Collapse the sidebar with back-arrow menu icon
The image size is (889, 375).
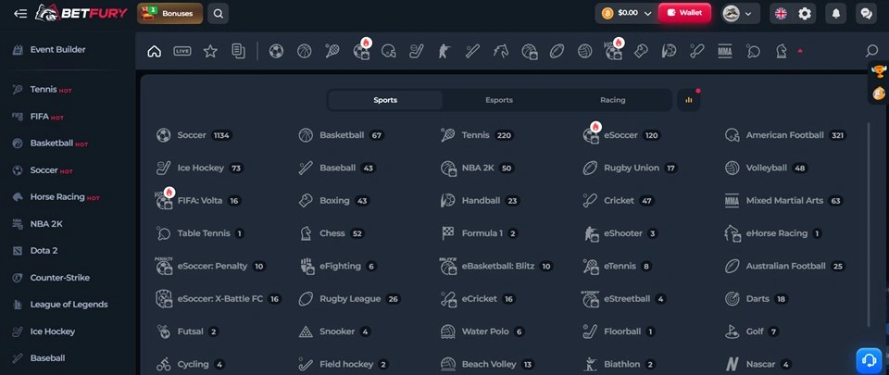(x=20, y=13)
